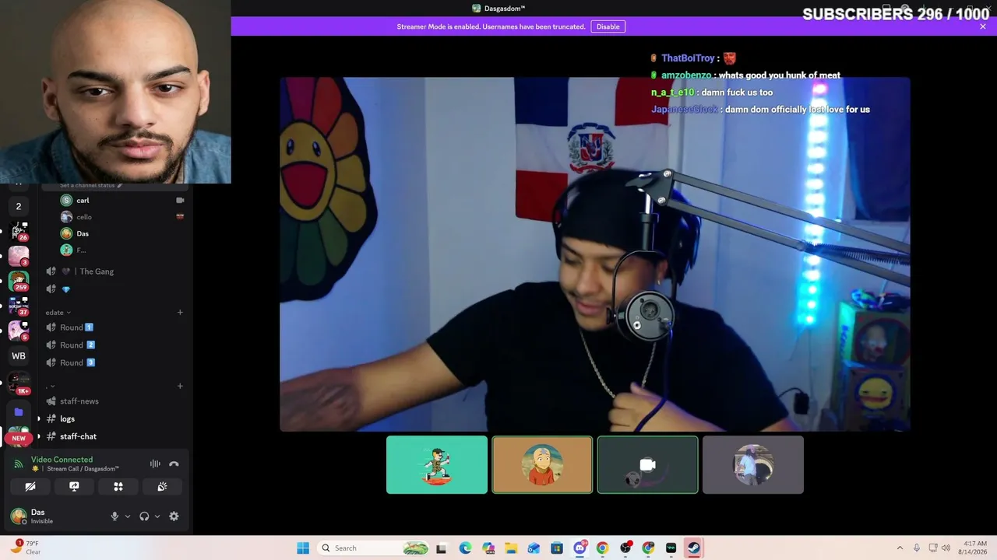Open server with 26 badge
The height and width of the screenshot is (560, 997).
[19, 231]
